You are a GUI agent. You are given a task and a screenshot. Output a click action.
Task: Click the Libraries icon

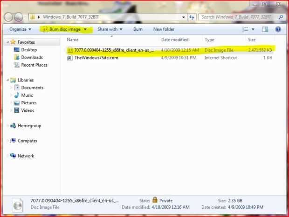coord(13,80)
